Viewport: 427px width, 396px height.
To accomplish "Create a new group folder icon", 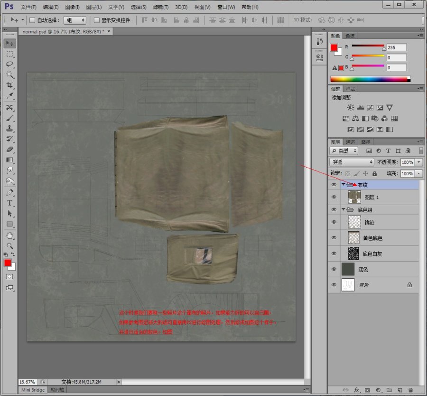I will [389, 390].
